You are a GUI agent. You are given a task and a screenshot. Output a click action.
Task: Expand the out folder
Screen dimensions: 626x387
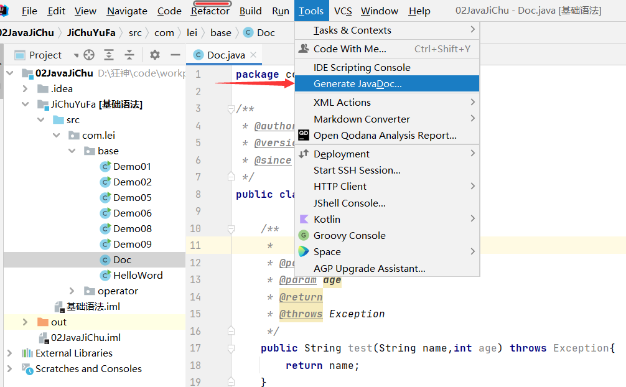(x=26, y=322)
